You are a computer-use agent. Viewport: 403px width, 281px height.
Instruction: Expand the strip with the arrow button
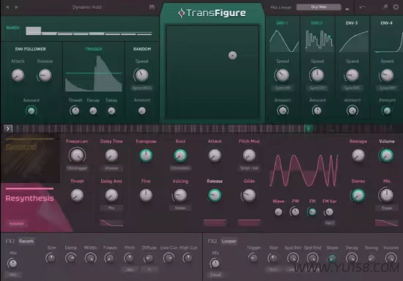[8, 129]
